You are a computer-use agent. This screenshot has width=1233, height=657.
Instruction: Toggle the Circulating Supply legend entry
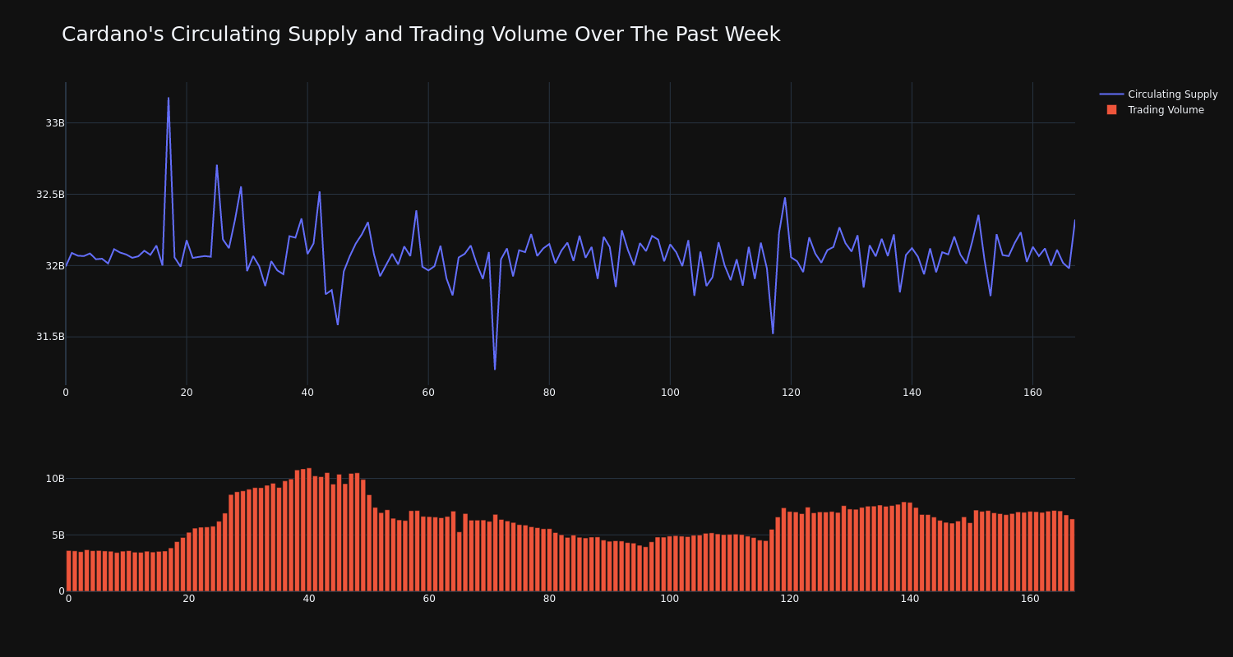click(x=1158, y=94)
